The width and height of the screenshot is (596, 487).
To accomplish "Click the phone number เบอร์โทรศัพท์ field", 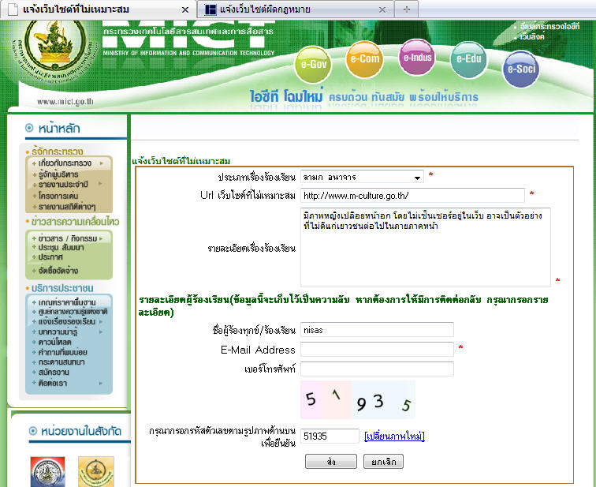I will click(x=377, y=369).
